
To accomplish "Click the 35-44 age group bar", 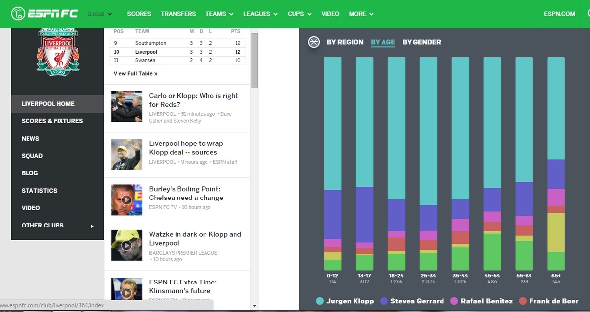I will 460,164.
